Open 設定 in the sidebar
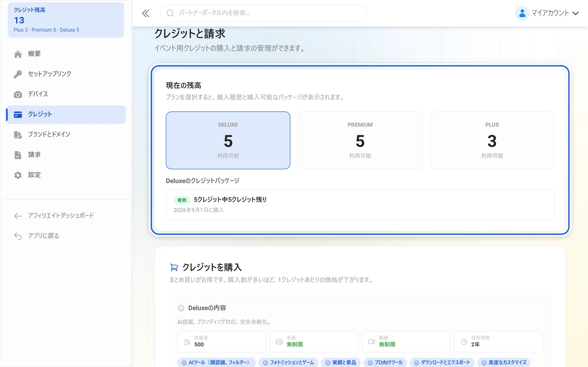588x367 pixels. pos(66,175)
